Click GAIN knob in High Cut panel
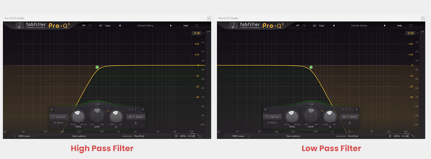The width and height of the screenshot is (431, 159). point(311,115)
